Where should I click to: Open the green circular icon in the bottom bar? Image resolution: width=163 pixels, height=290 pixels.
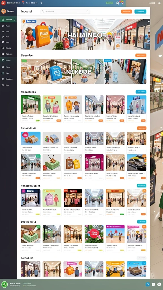[4, 284]
